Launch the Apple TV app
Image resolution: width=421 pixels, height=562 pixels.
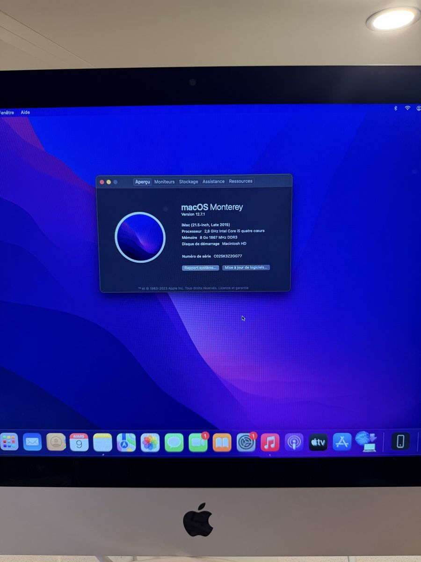coord(318,442)
